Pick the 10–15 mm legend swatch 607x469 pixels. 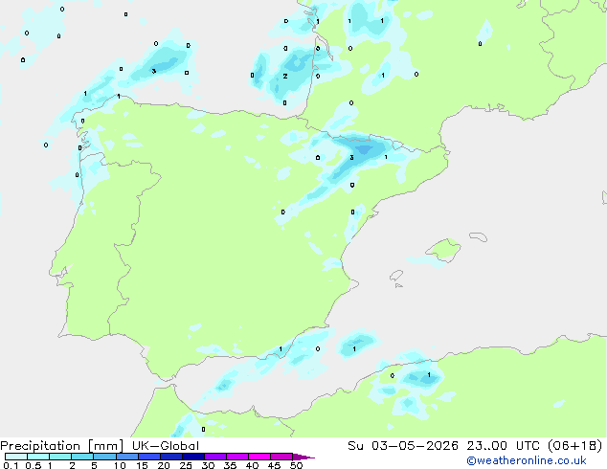pos(126,457)
